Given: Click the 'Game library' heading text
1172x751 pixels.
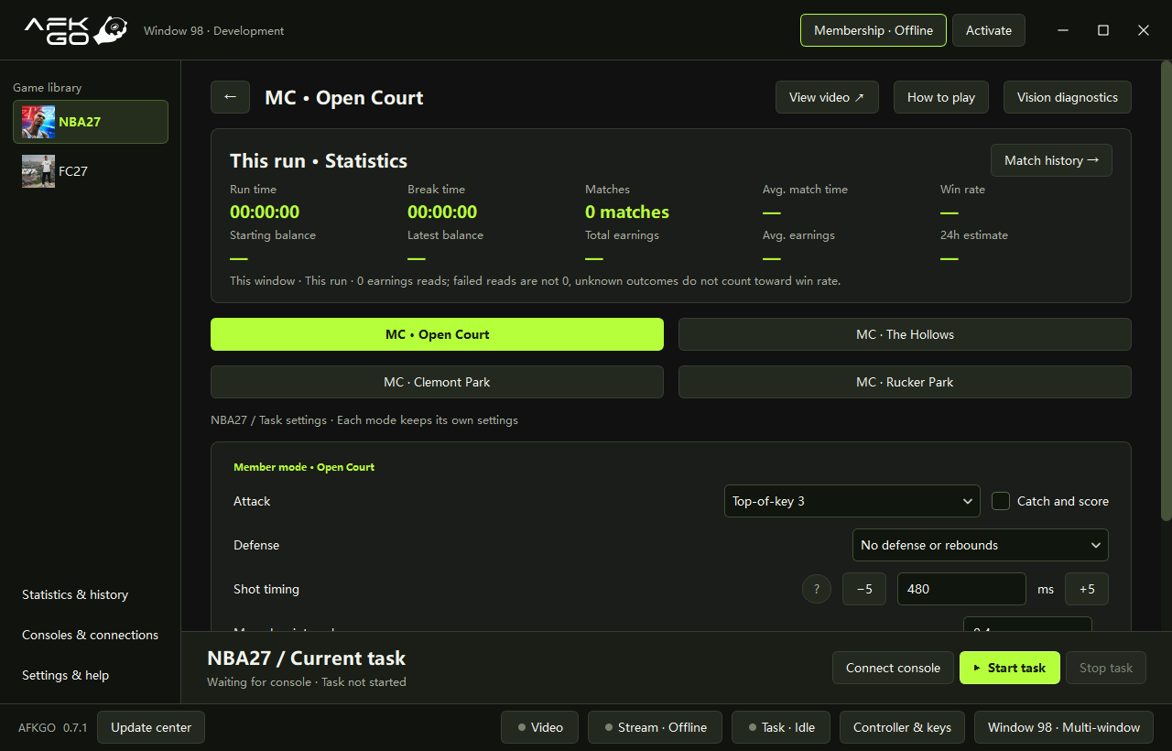Looking at the screenshot, I should pos(48,88).
